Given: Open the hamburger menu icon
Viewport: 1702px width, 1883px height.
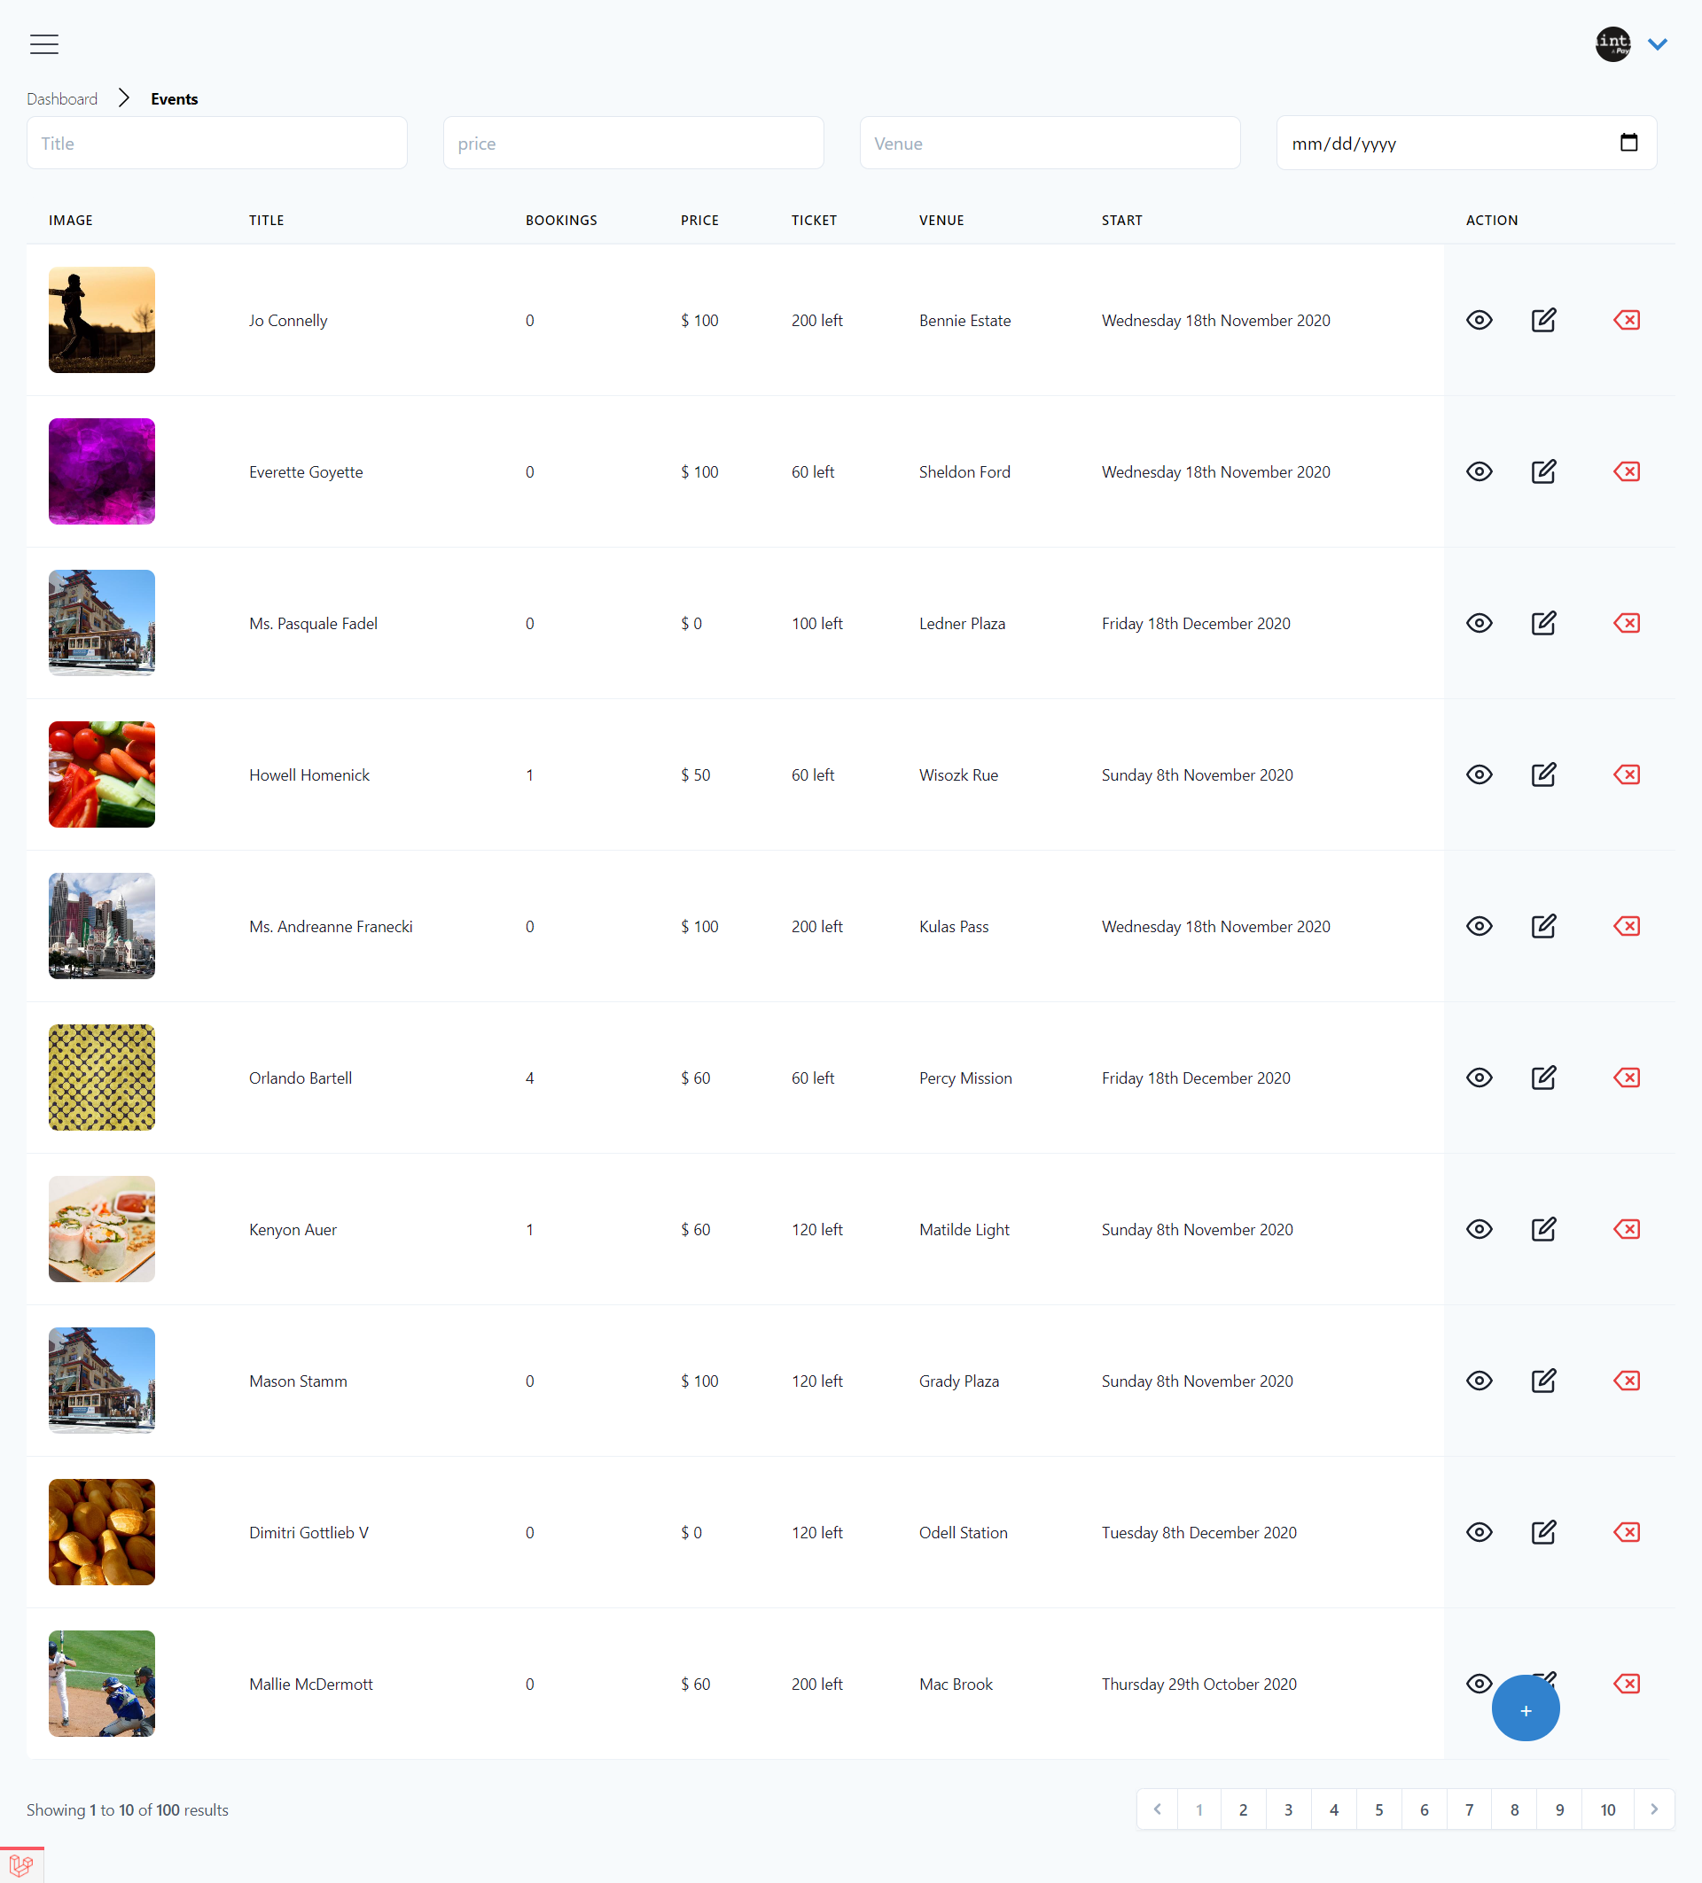Looking at the screenshot, I should 44,44.
